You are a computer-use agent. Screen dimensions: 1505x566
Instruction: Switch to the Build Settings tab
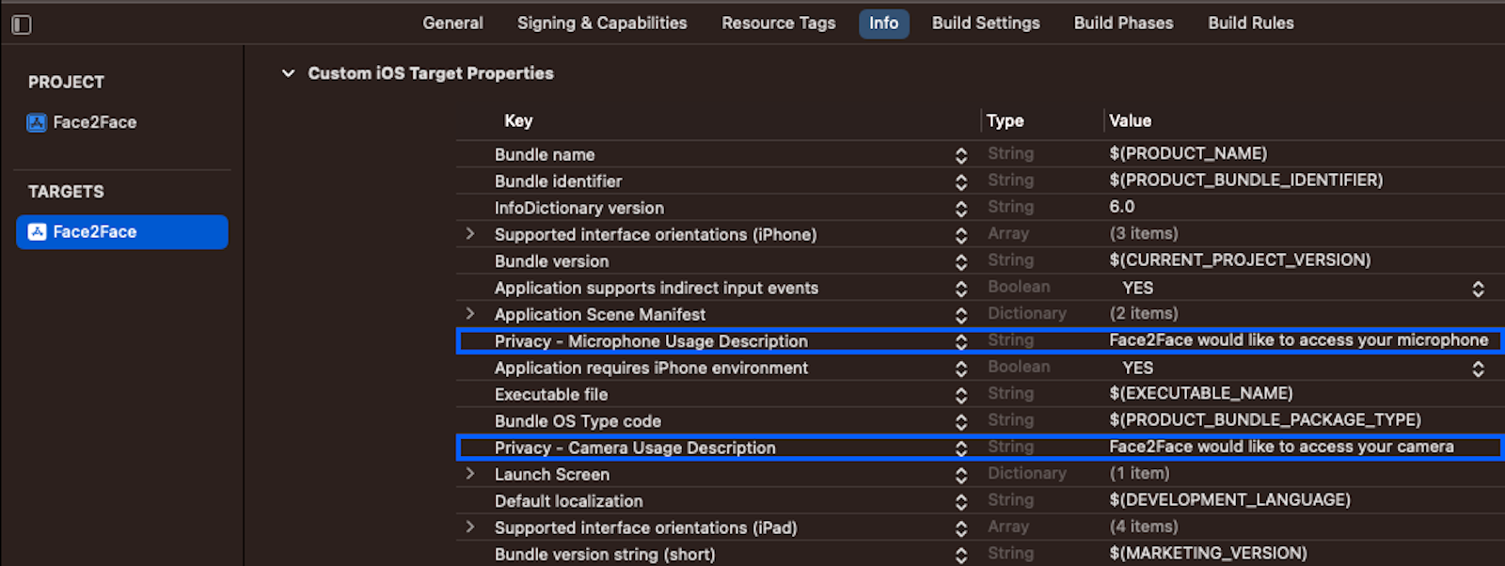985,24
